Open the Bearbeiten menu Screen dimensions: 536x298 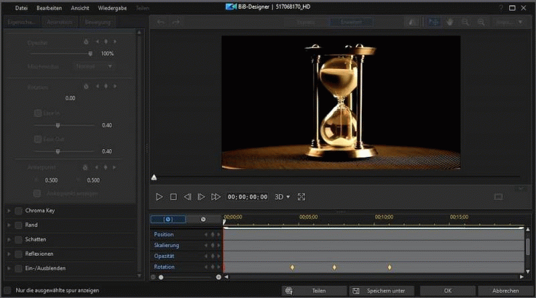tap(49, 7)
